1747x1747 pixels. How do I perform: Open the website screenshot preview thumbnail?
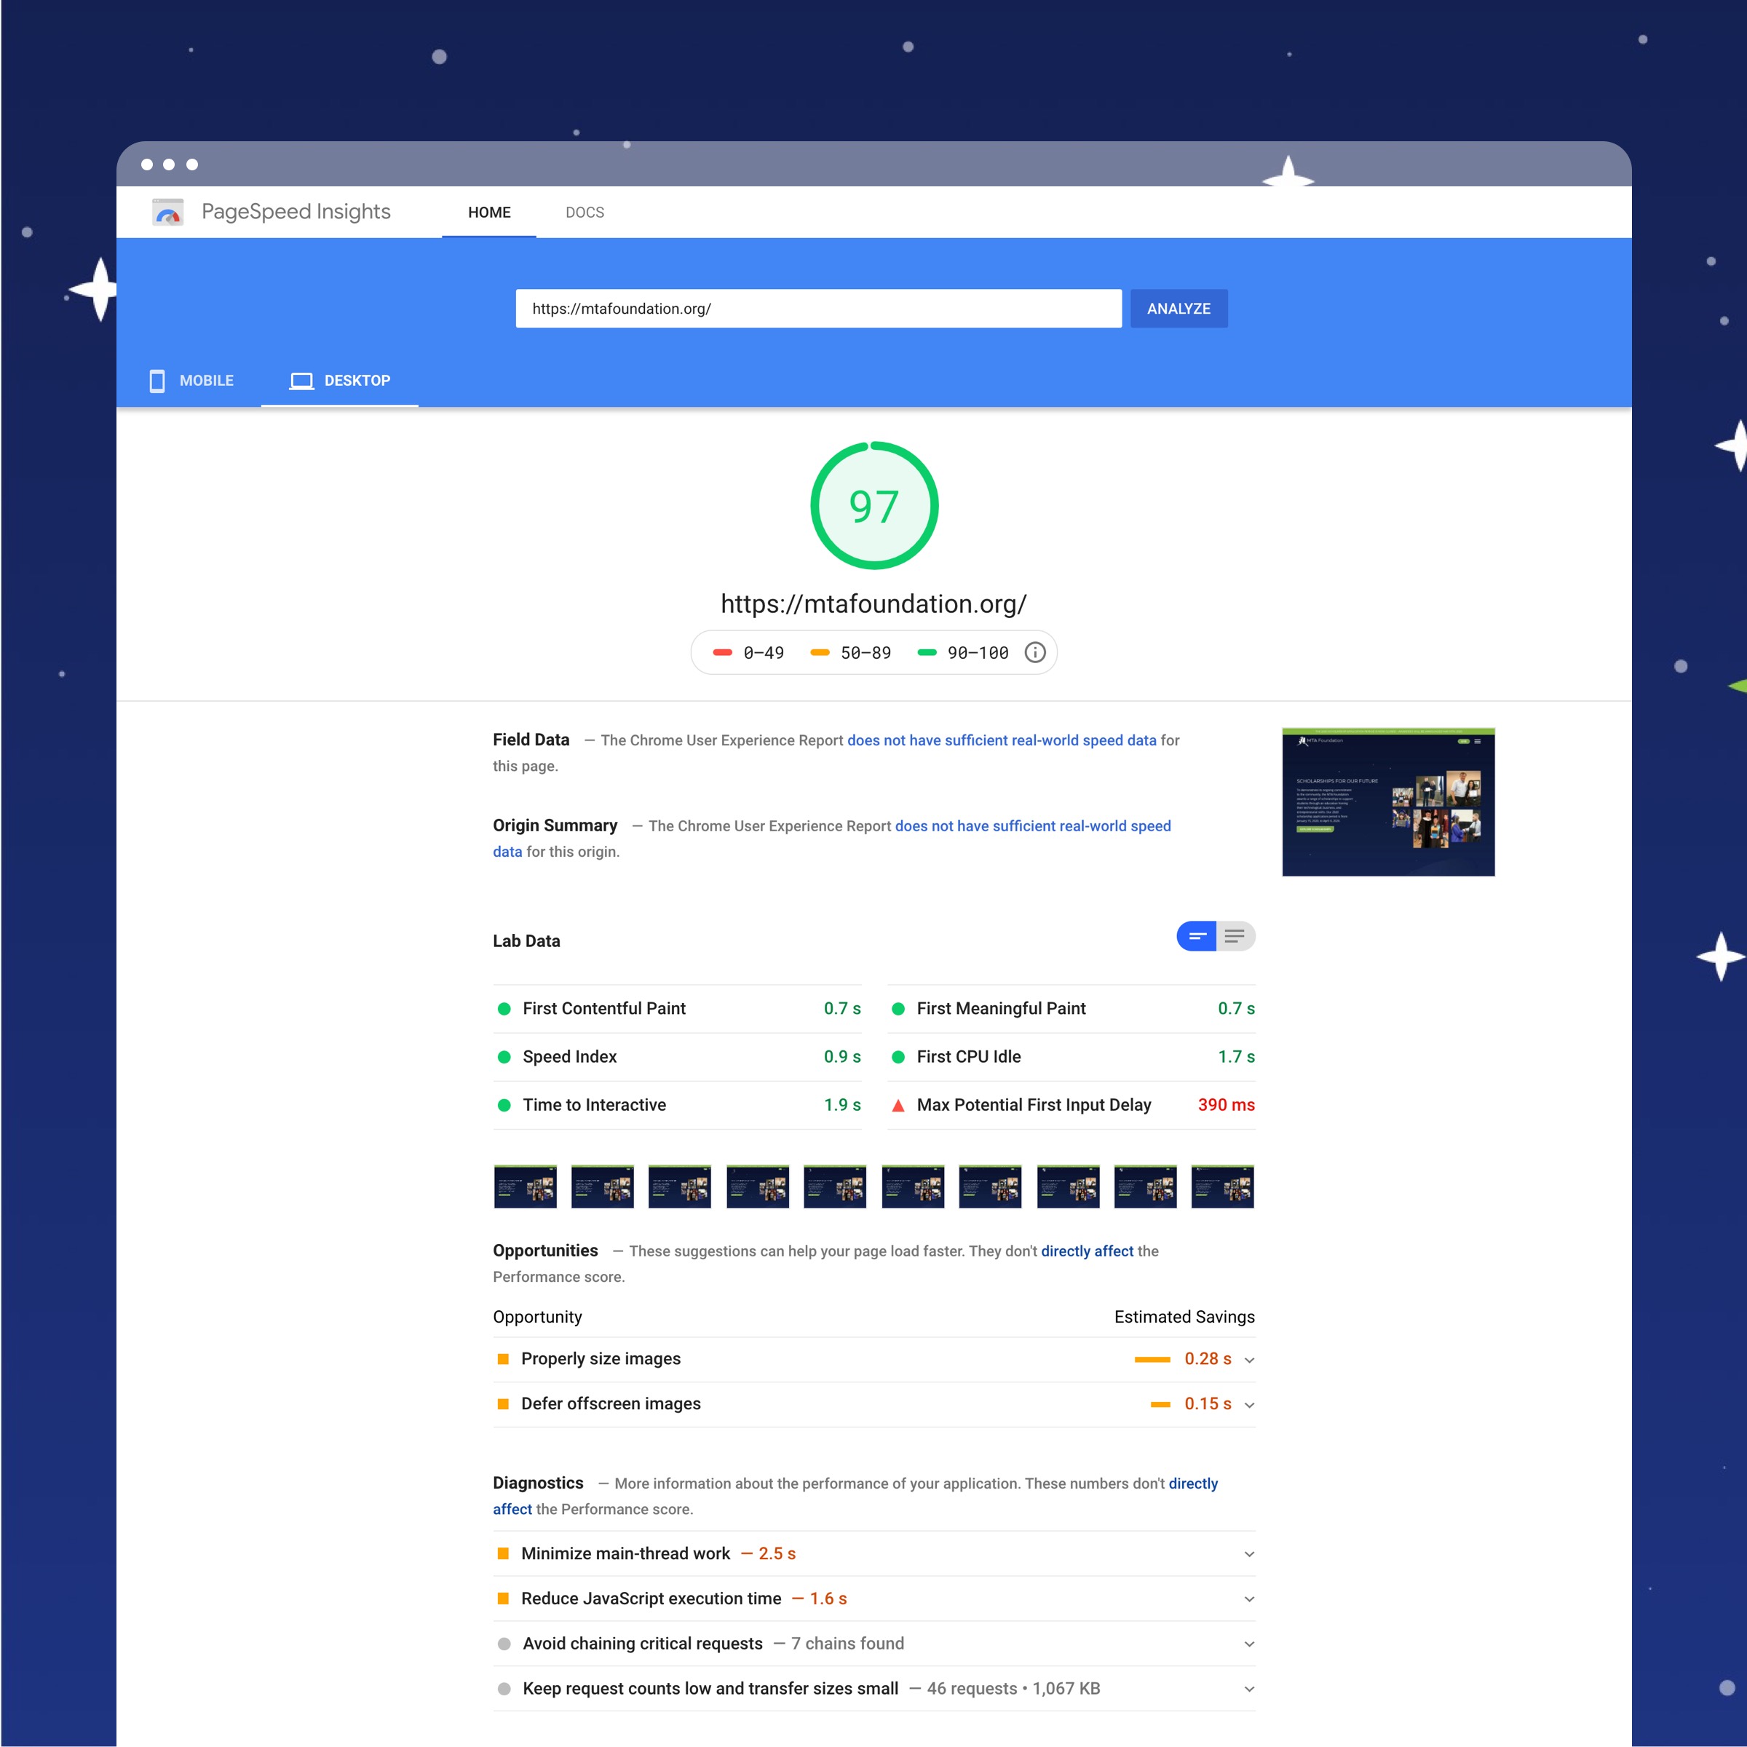tap(1388, 802)
